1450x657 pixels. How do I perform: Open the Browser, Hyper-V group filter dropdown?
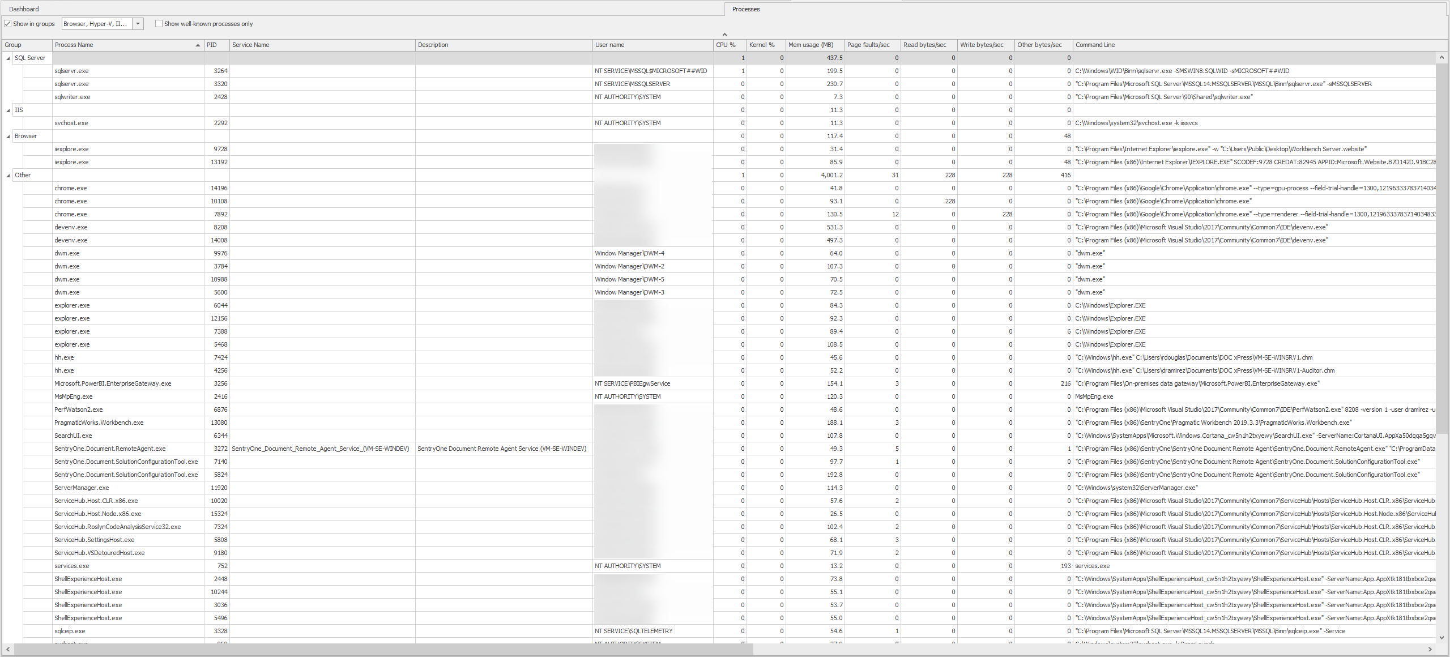click(138, 24)
